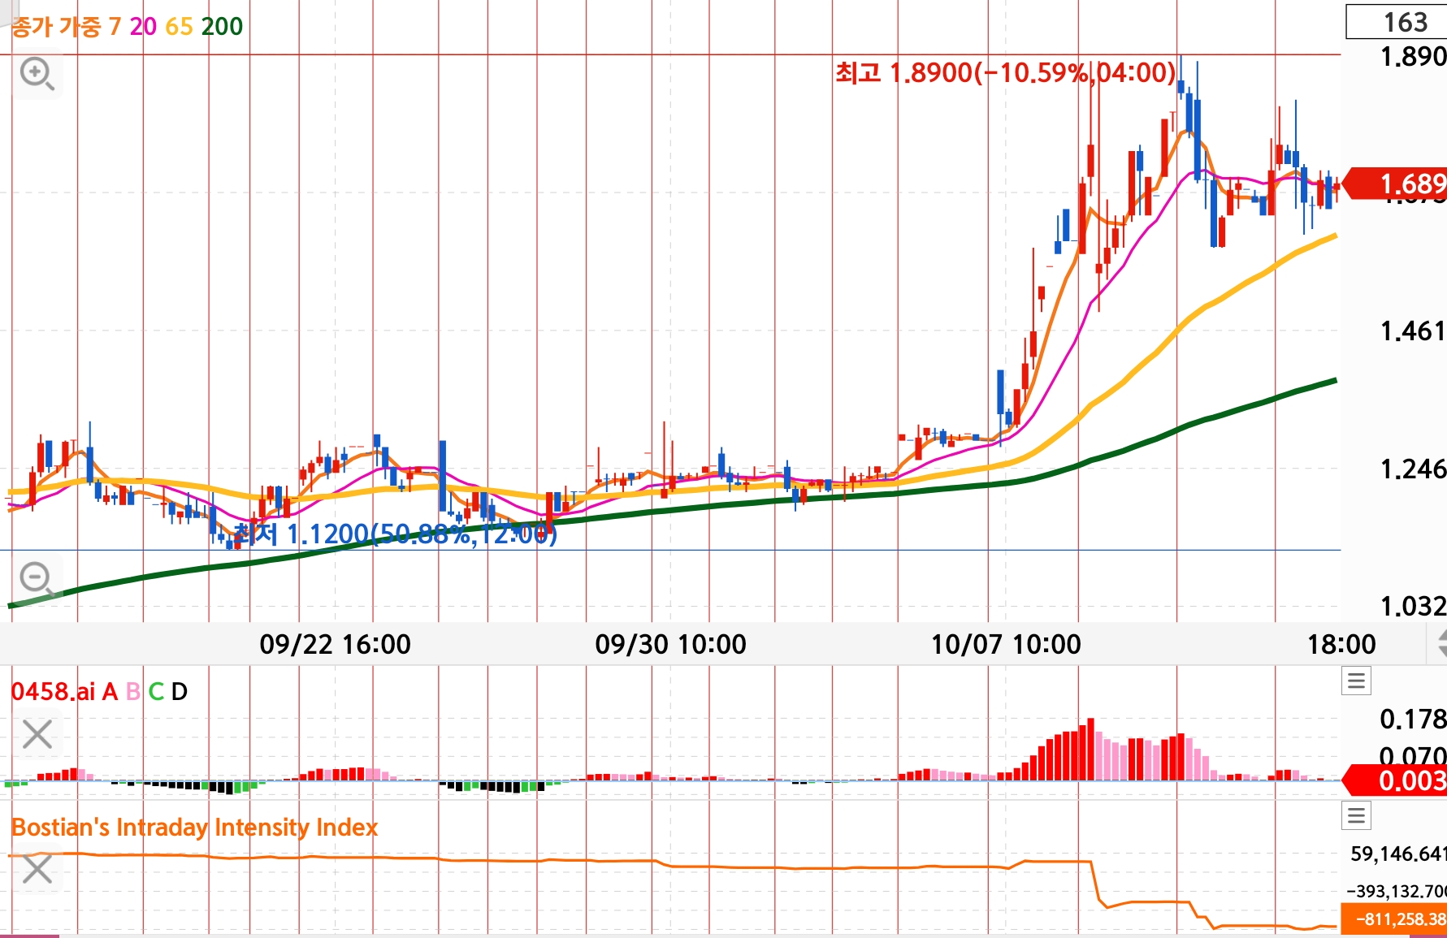
Task: Click the -811,258.38 intensity value tag
Action: 1393,919
